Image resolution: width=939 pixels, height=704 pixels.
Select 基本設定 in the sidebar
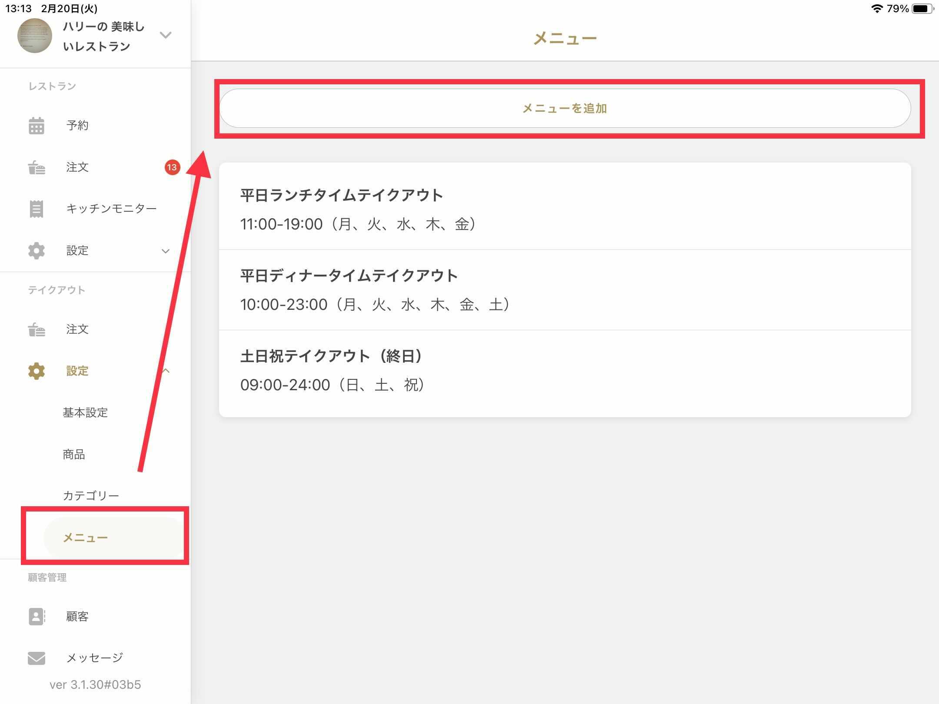[x=85, y=412]
